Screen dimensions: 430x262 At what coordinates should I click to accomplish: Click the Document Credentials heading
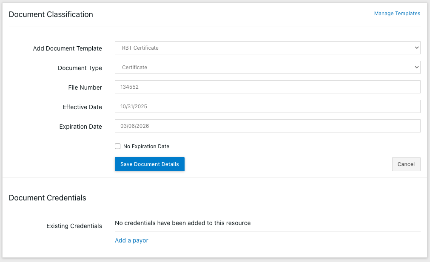point(48,197)
